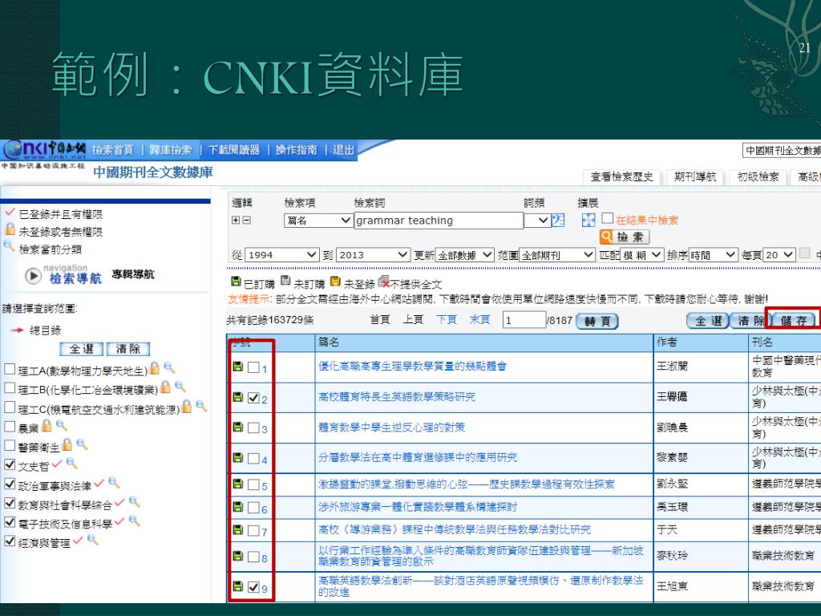Click 清除 button in the category panel
Image resolution: width=821 pixels, height=616 pixels.
(128, 349)
